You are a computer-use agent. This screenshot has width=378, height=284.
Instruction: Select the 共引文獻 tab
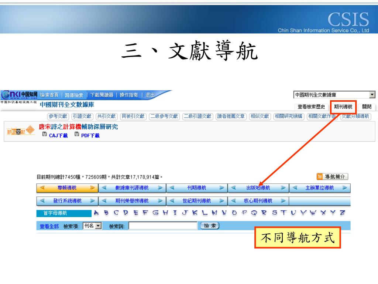click(x=106, y=116)
